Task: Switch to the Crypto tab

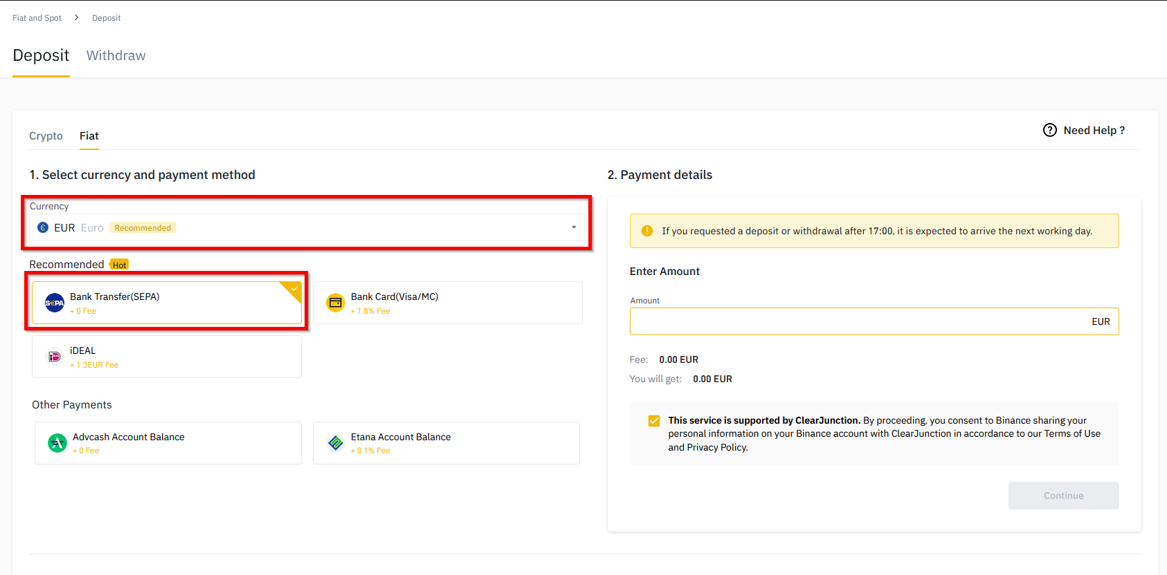Action: pyautogui.click(x=46, y=136)
